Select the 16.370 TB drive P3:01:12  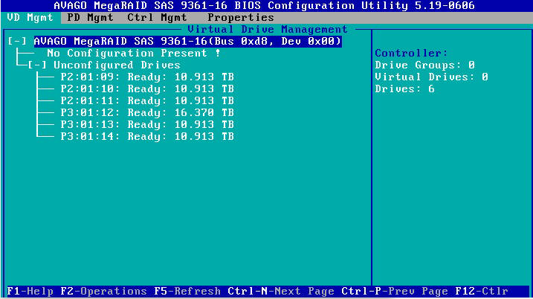(147, 113)
